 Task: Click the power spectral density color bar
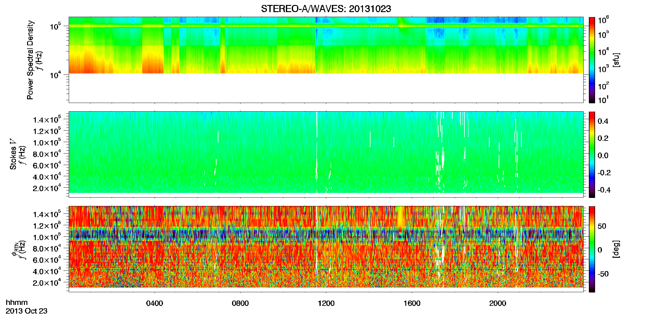click(592, 60)
